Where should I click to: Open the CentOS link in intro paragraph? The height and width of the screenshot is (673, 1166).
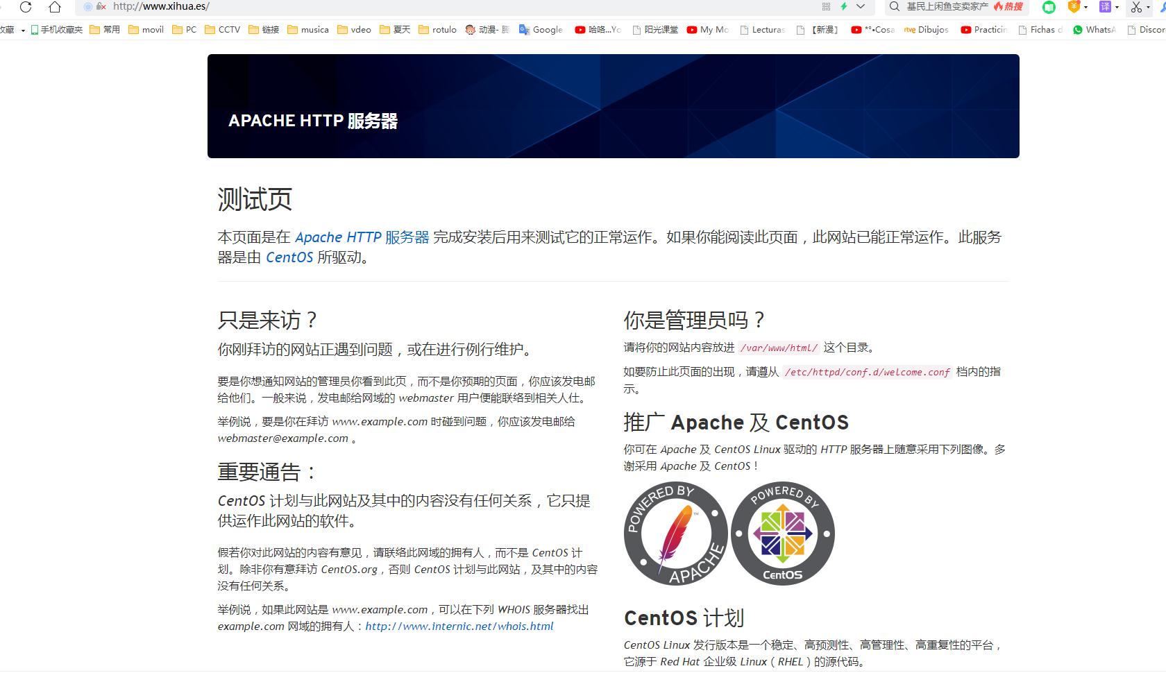[289, 257]
